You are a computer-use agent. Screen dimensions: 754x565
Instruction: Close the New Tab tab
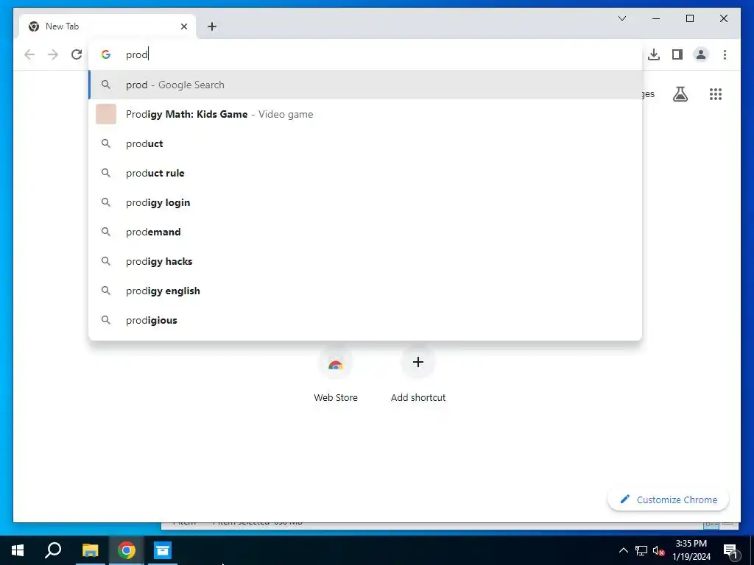click(183, 26)
